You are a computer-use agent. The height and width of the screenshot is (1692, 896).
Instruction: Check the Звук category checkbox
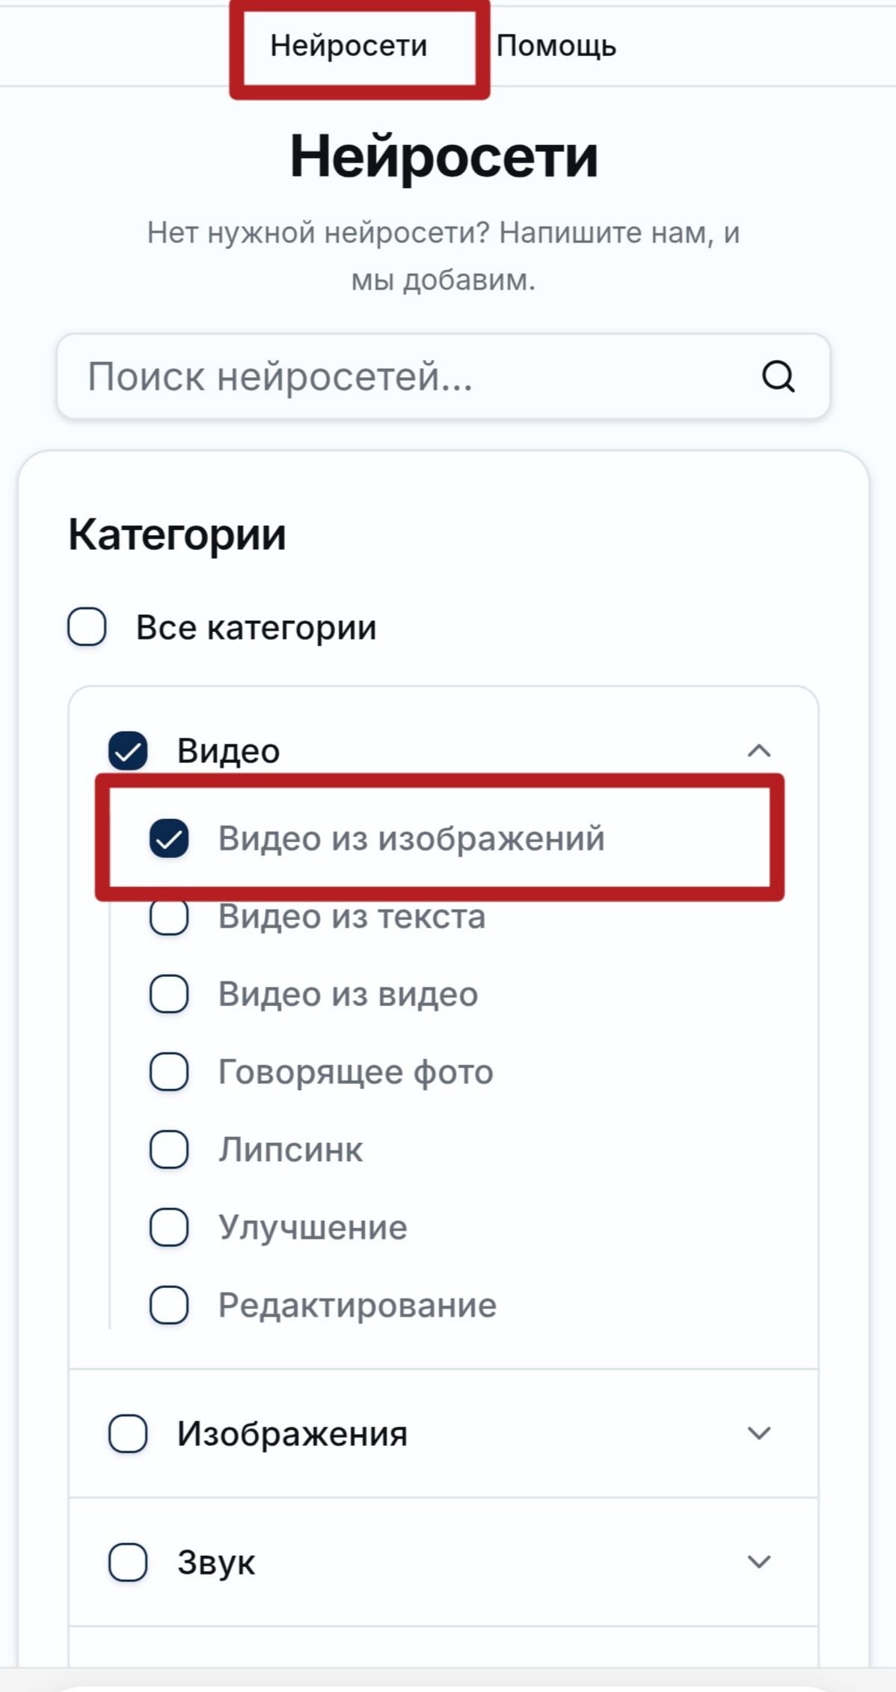pos(128,1562)
